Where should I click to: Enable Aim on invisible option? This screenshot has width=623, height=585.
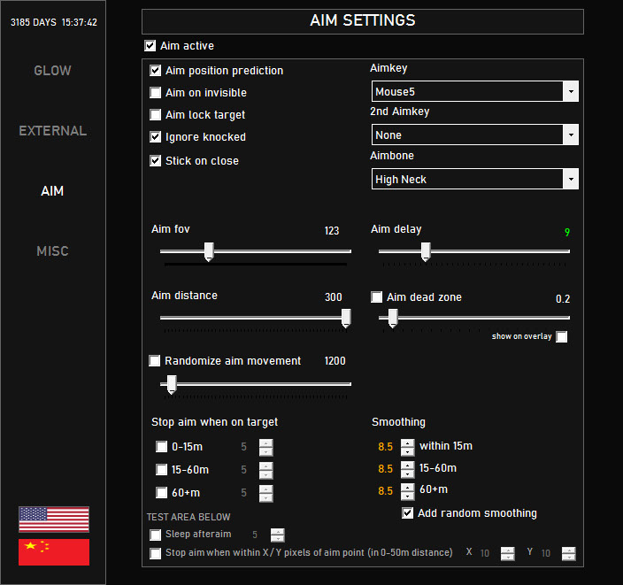pos(156,93)
